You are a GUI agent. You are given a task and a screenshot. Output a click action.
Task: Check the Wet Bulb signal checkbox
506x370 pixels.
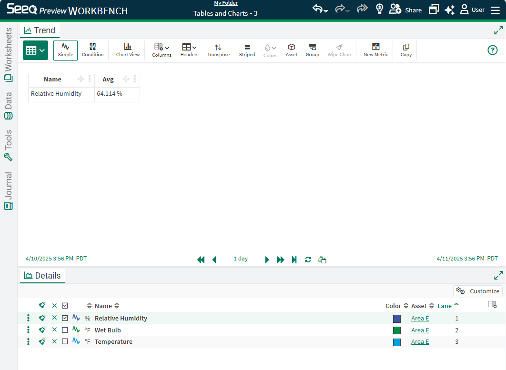click(x=65, y=330)
